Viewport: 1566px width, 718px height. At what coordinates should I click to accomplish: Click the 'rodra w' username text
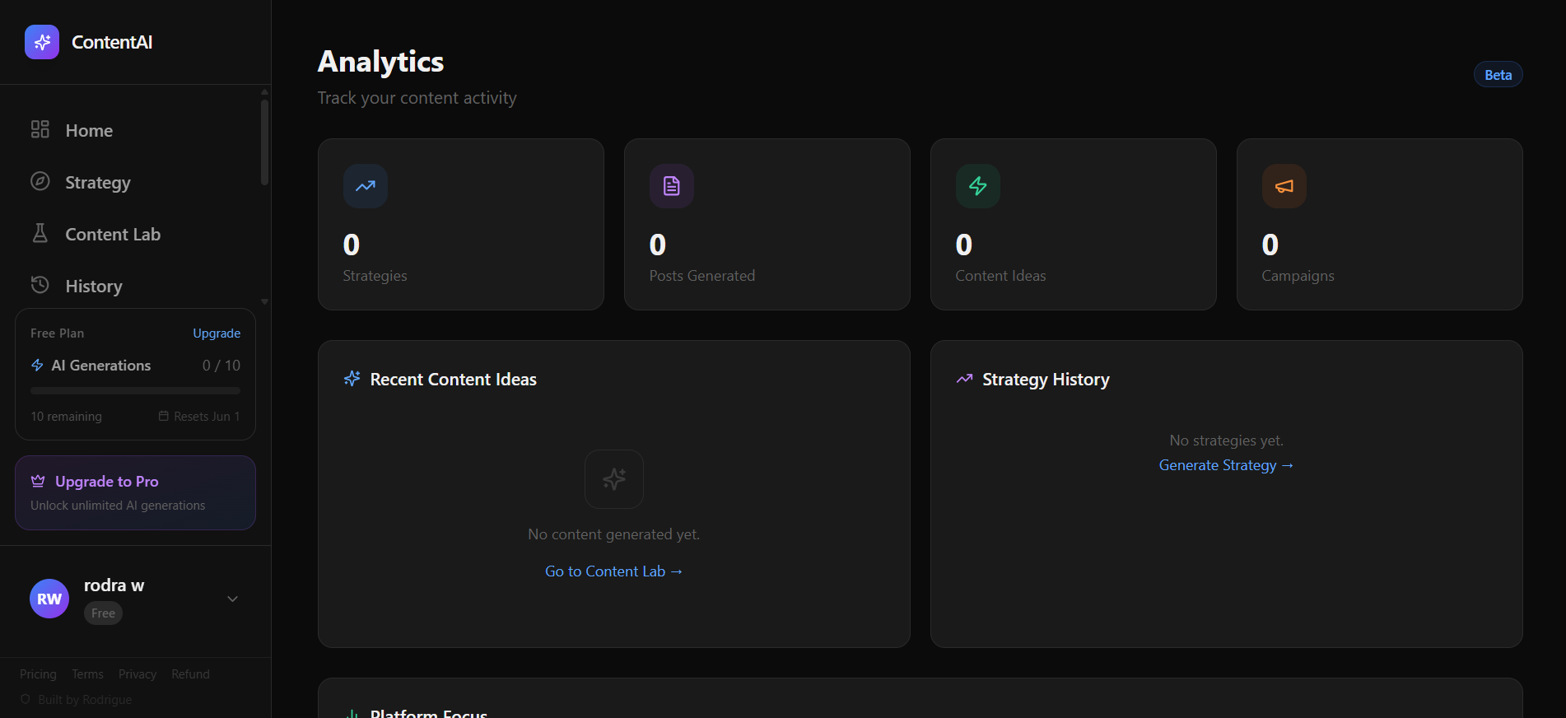pyautogui.click(x=114, y=585)
